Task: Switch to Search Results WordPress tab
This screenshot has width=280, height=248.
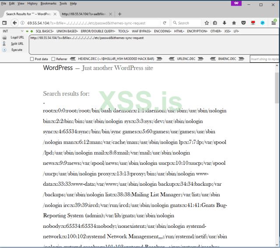Action: (x=30, y=14)
